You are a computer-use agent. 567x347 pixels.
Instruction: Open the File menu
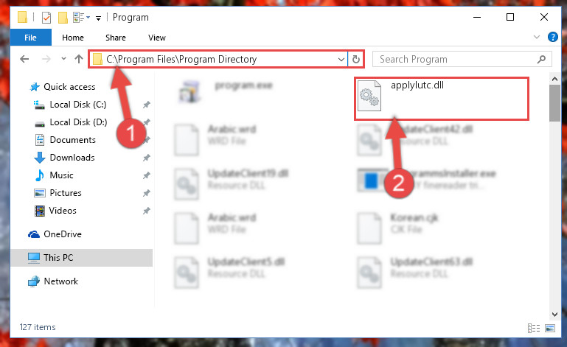point(30,38)
